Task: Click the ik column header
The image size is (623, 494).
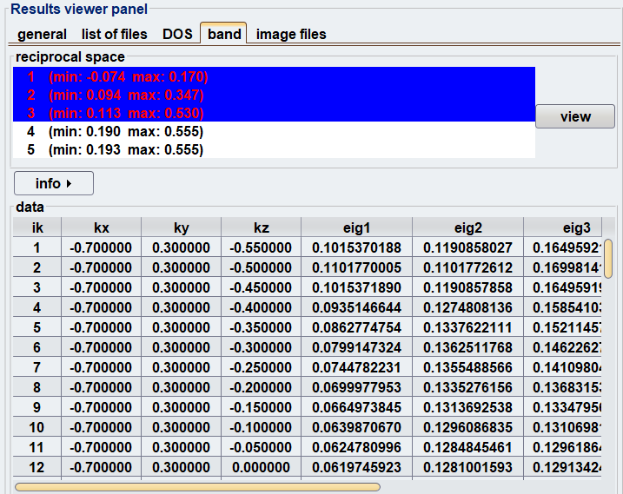Action: pyautogui.click(x=37, y=227)
